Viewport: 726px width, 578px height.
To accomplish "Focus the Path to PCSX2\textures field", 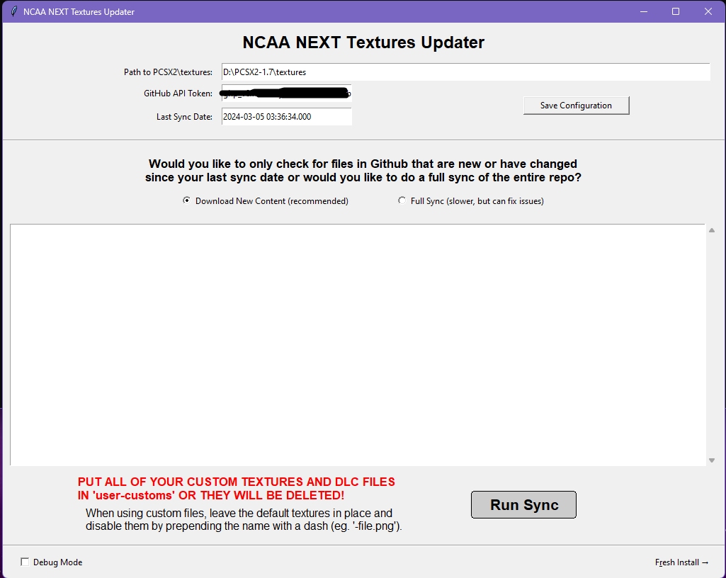I will click(x=465, y=72).
